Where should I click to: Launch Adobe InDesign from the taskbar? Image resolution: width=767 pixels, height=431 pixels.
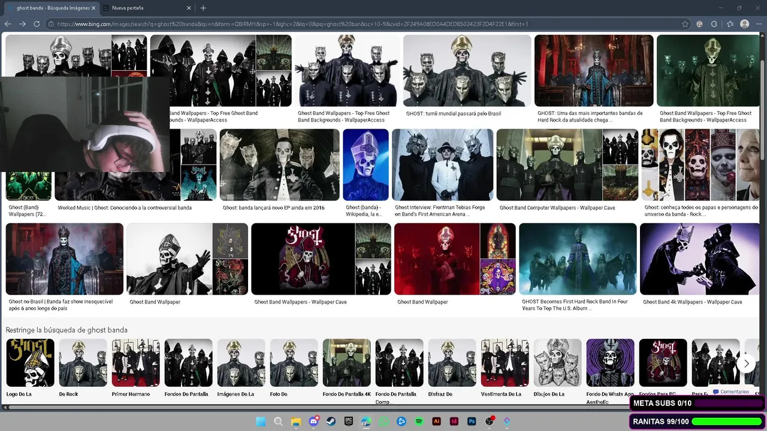pos(454,421)
